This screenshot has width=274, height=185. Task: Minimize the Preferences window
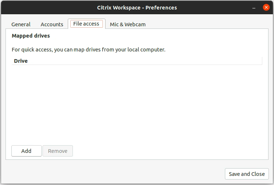coord(254,8)
